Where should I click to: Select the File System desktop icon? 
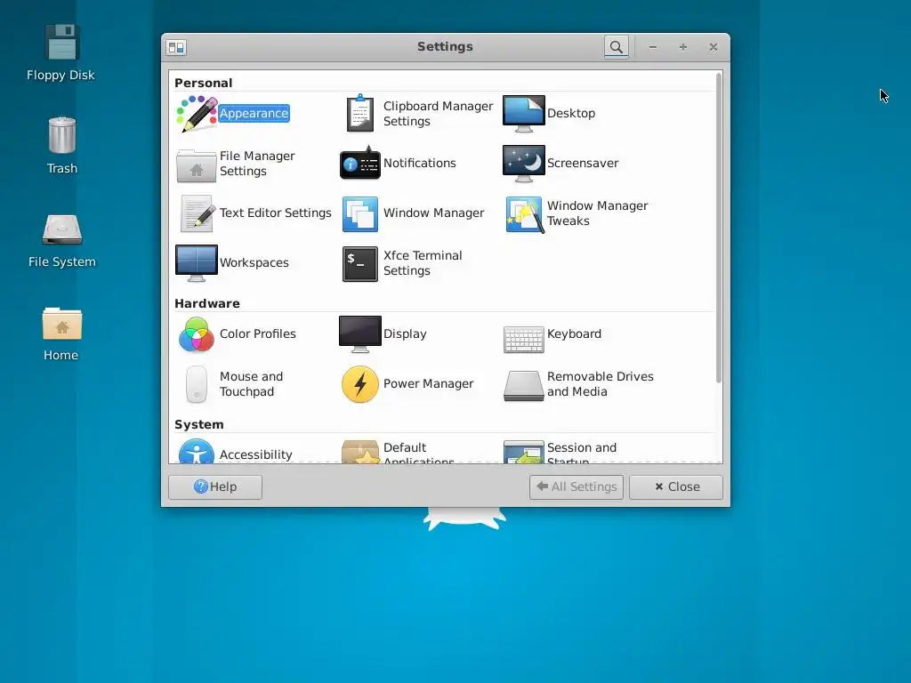click(x=62, y=229)
